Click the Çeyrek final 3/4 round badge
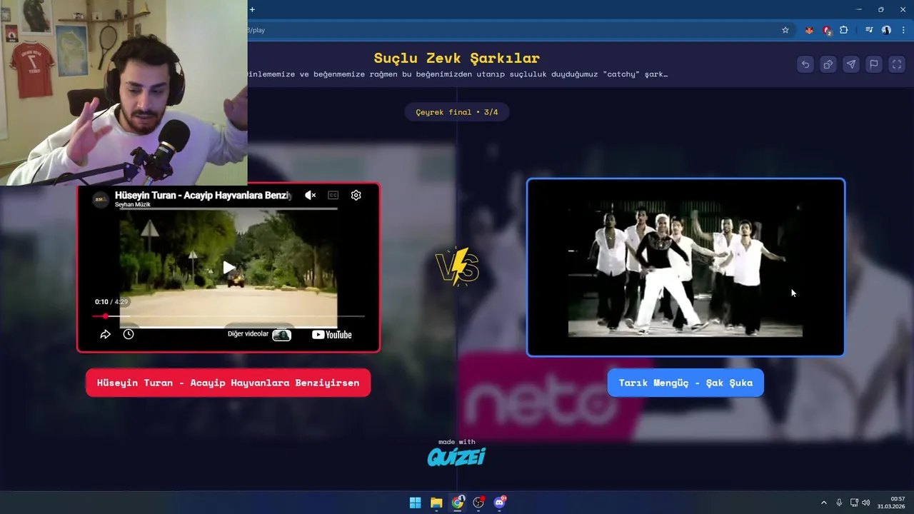This screenshot has width=914, height=514. pyautogui.click(x=457, y=112)
